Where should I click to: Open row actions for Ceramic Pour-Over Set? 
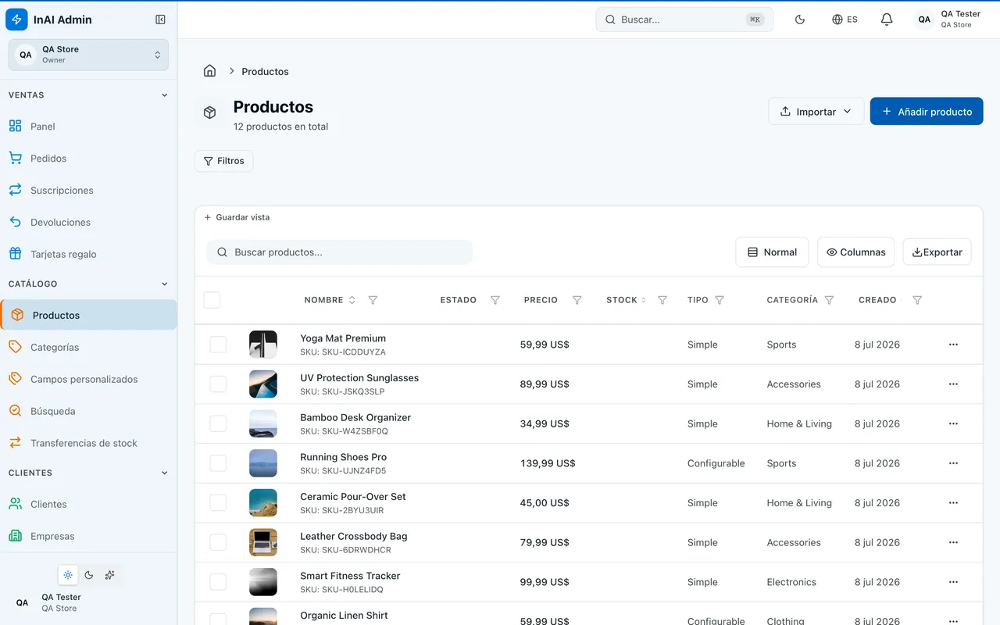953,503
